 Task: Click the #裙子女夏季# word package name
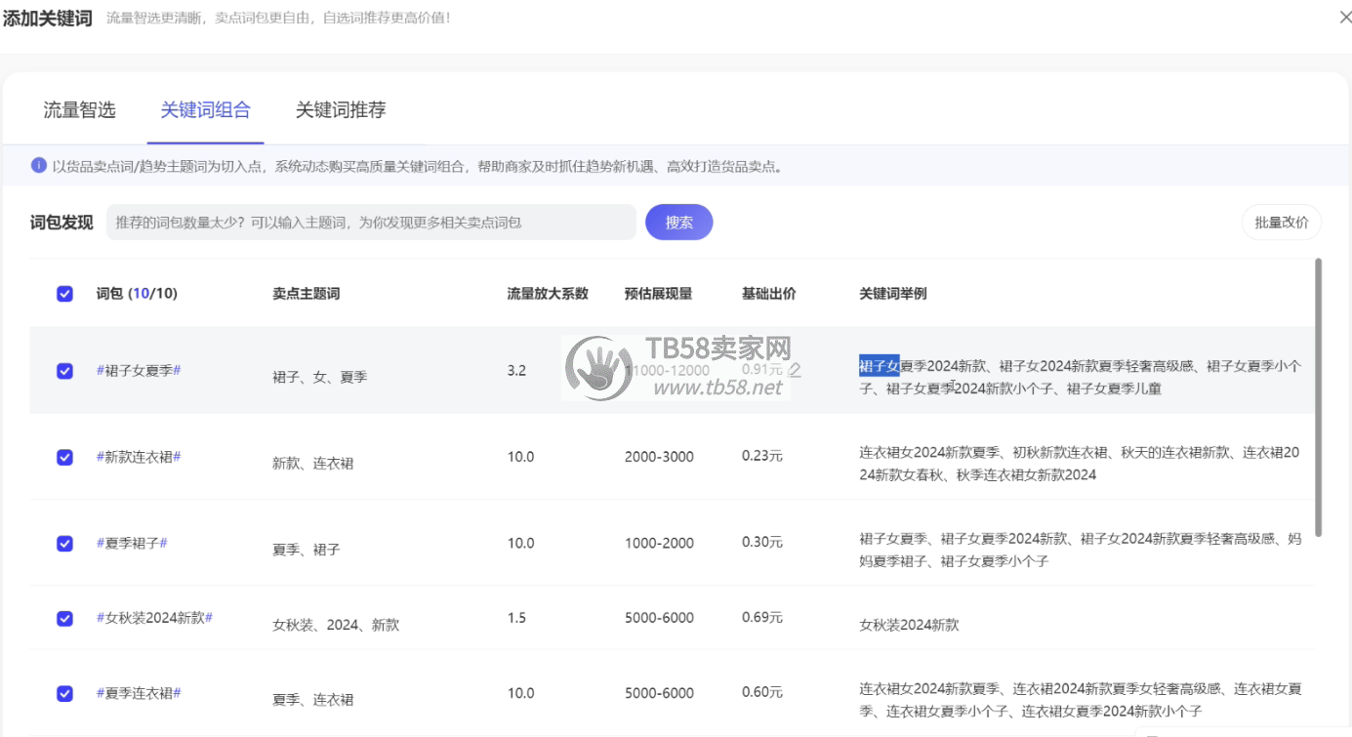(x=139, y=371)
